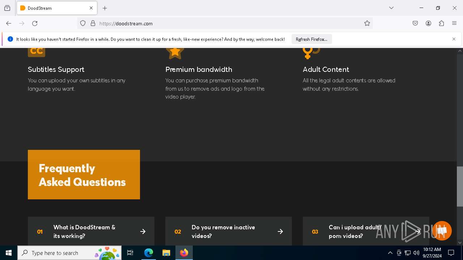Open tracking protection shield icon
463x260 pixels.
(x=83, y=23)
